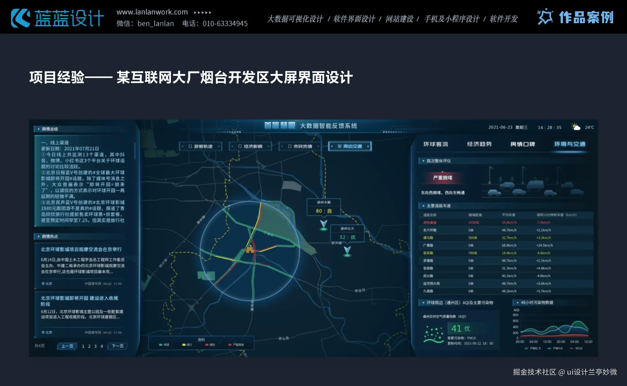The height and width of the screenshot is (386, 627).
Task: Click the 蓝蓝设计 logo icon
Action: (20, 18)
